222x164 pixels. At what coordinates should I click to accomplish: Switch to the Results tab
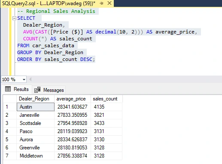[17, 89]
